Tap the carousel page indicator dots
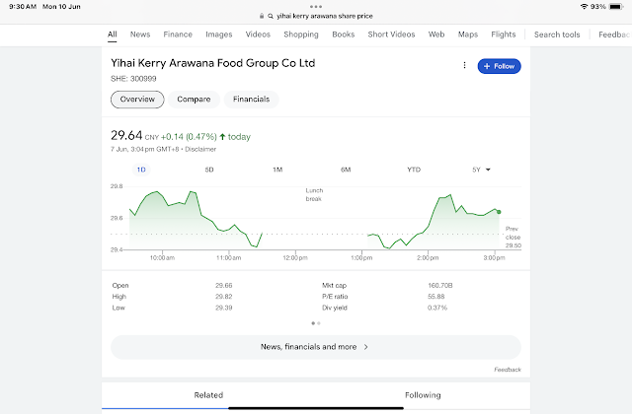 point(316,322)
